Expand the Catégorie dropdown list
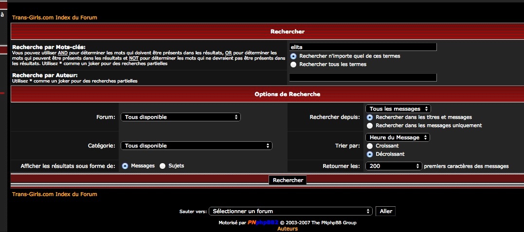 click(197, 146)
